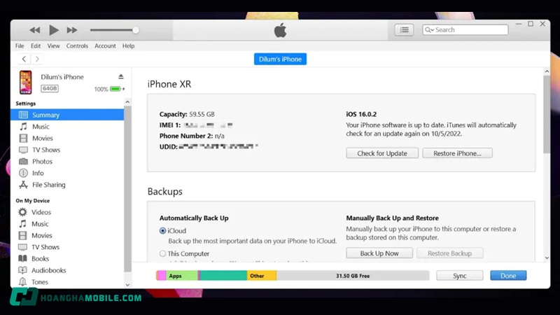
Task: Select iCloud backup radio button
Action: coord(162,231)
